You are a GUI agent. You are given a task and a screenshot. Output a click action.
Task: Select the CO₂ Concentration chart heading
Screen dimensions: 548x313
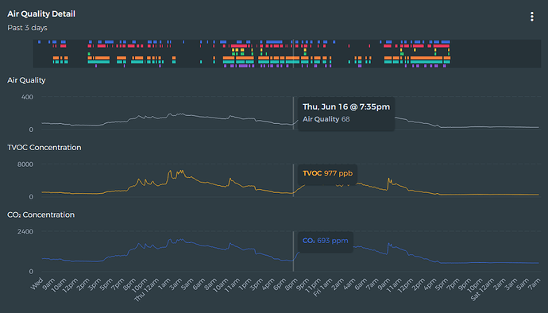point(41,214)
